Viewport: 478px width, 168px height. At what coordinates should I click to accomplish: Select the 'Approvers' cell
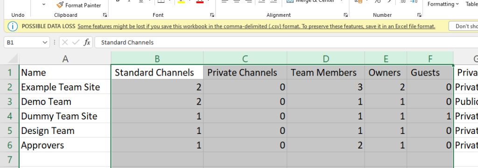65,145
